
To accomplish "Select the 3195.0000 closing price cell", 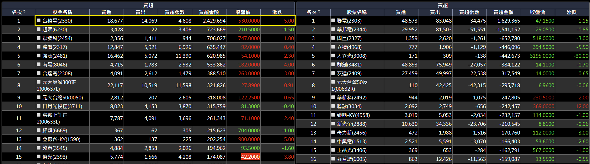I will [538, 56].
